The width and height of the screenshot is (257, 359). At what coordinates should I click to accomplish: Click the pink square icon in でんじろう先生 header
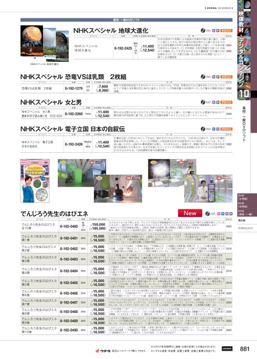pyautogui.click(x=219, y=214)
